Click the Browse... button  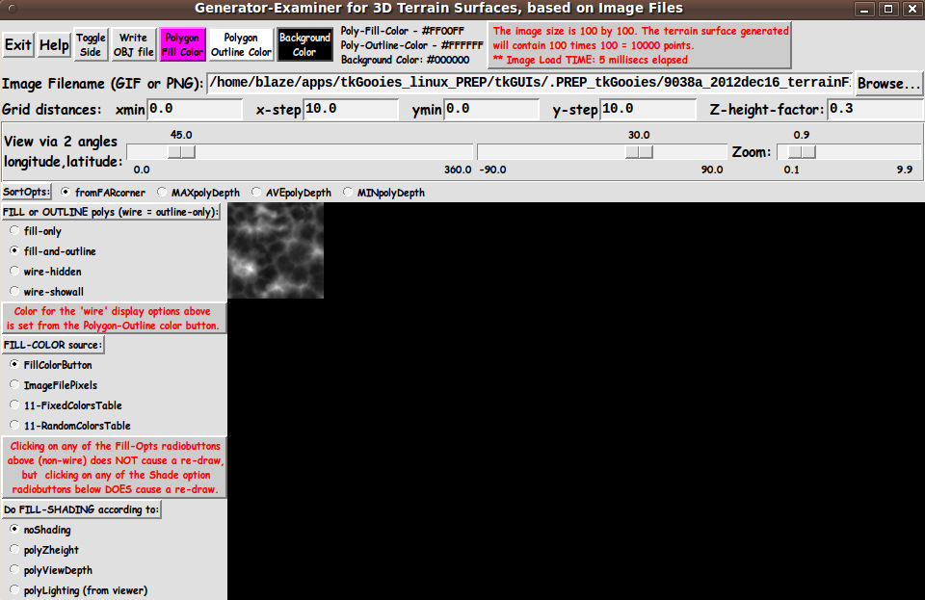[888, 83]
